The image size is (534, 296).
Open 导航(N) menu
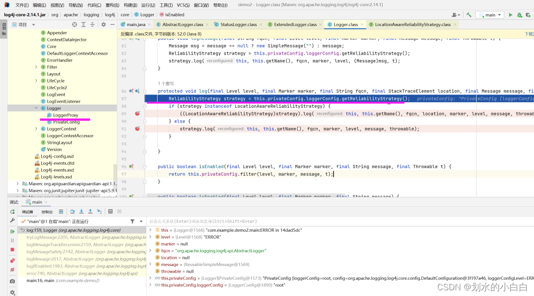click(x=75, y=5)
